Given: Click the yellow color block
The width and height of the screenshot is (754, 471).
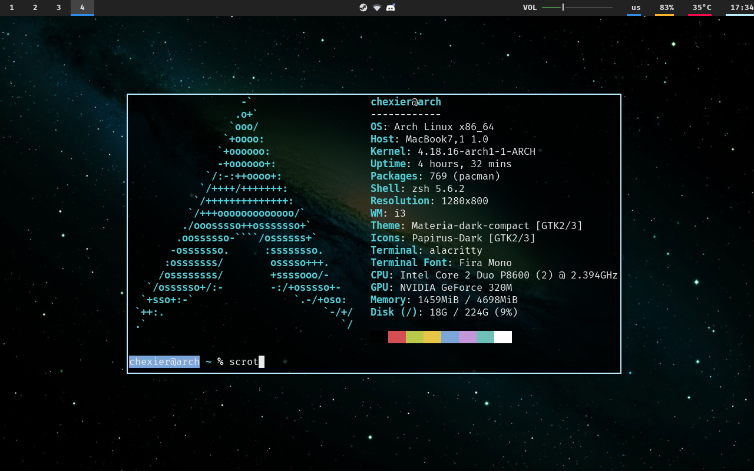Looking at the screenshot, I should pyautogui.click(x=432, y=337).
